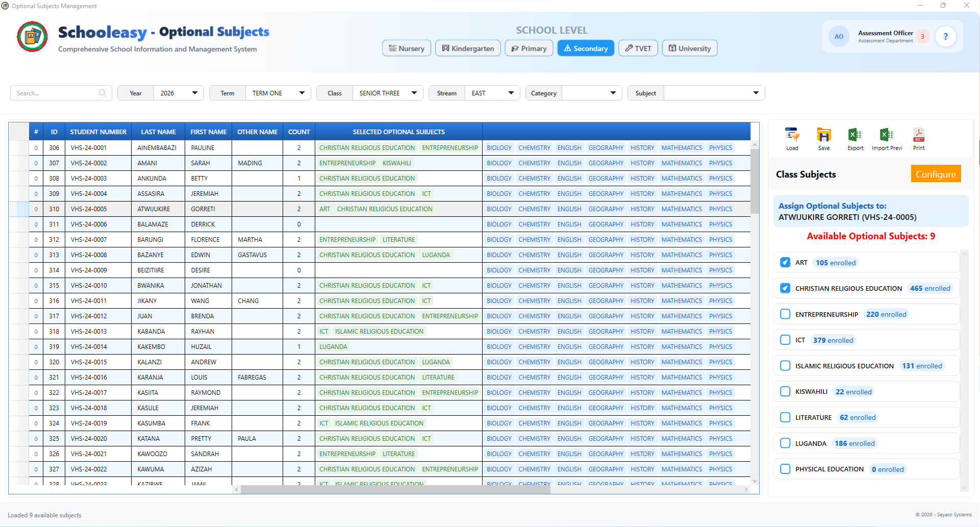Open help with the question mark icon
Screen dimensions: 980x527
pyautogui.click(x=946, y=37)
